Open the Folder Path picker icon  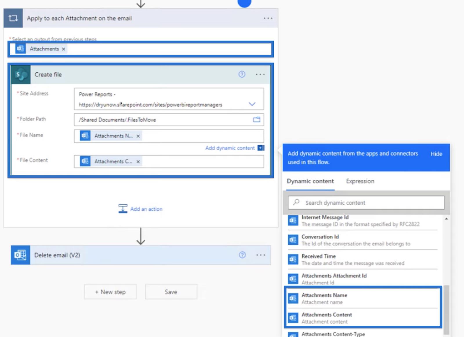click(x=257, y=120)
